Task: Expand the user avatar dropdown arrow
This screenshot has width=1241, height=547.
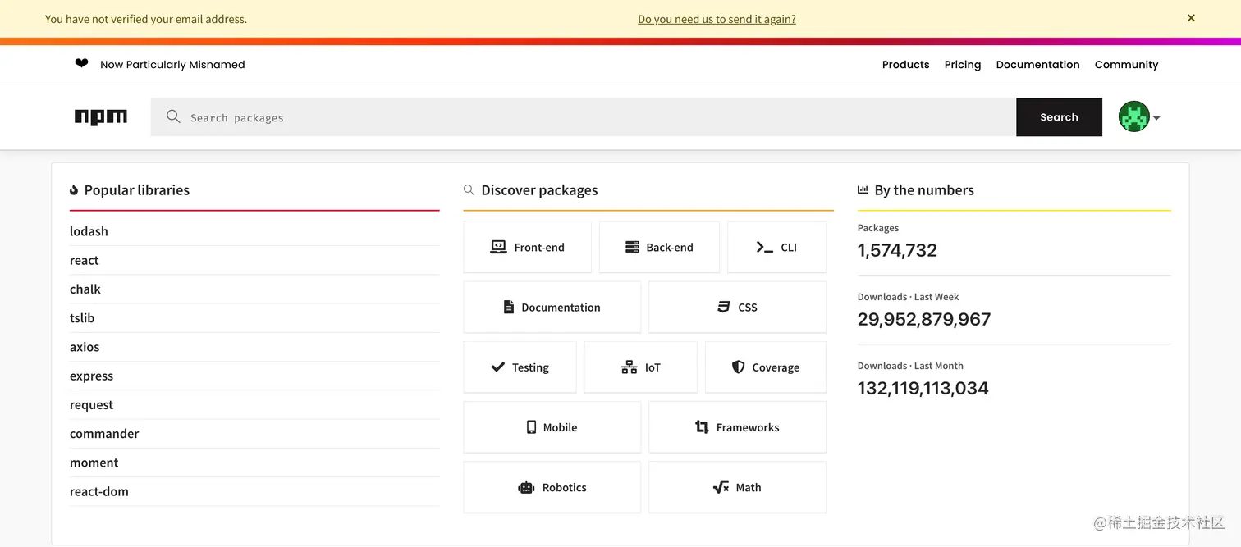Action: [x=1156, y=118]
